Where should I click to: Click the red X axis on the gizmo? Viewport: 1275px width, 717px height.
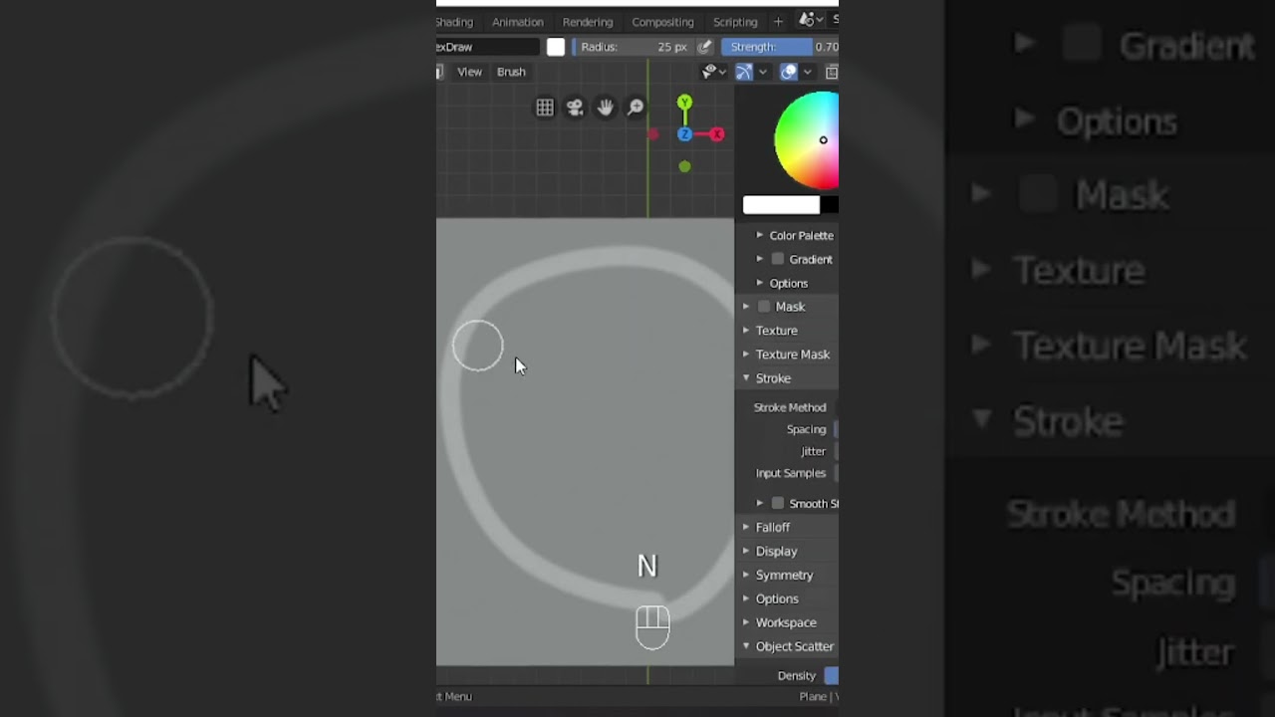point(716,134)
